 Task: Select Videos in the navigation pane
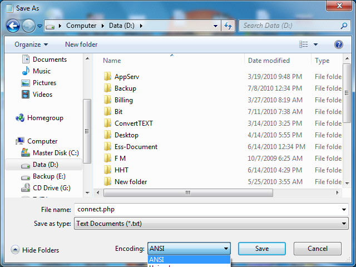[x=37, y=95]
